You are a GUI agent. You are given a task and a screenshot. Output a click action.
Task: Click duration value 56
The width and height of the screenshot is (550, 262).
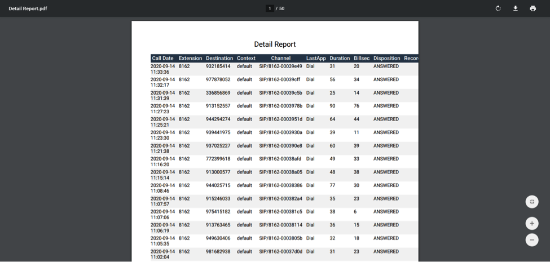pos(332,79)
